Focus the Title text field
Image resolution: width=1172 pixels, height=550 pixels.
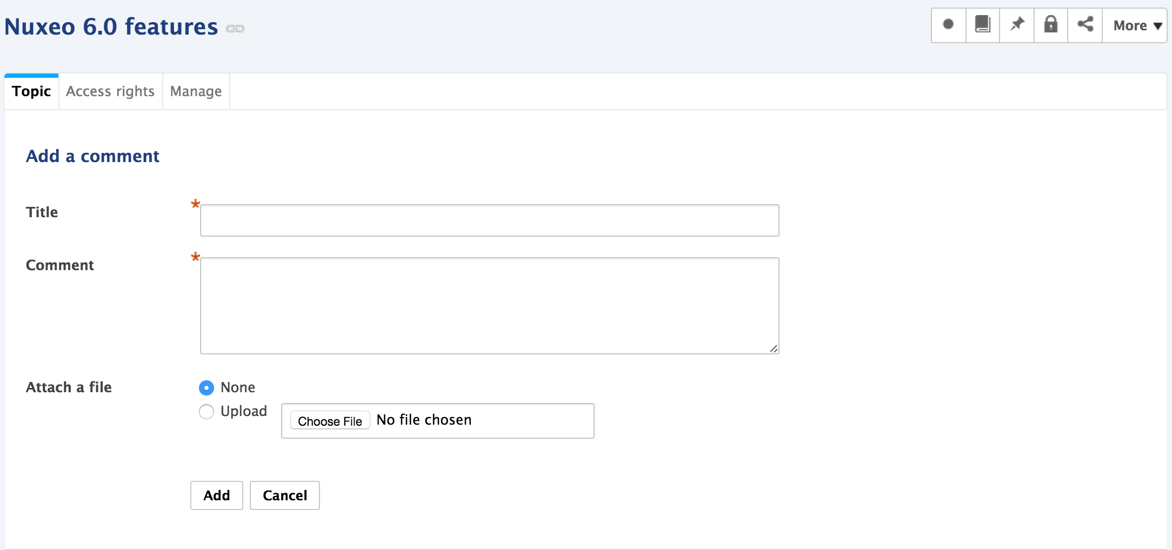pyautogui.click(x=490, y=220)
